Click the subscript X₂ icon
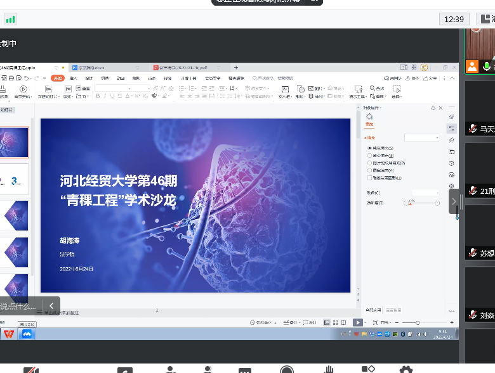Screen dimensions: 495x373 (145, 96)
